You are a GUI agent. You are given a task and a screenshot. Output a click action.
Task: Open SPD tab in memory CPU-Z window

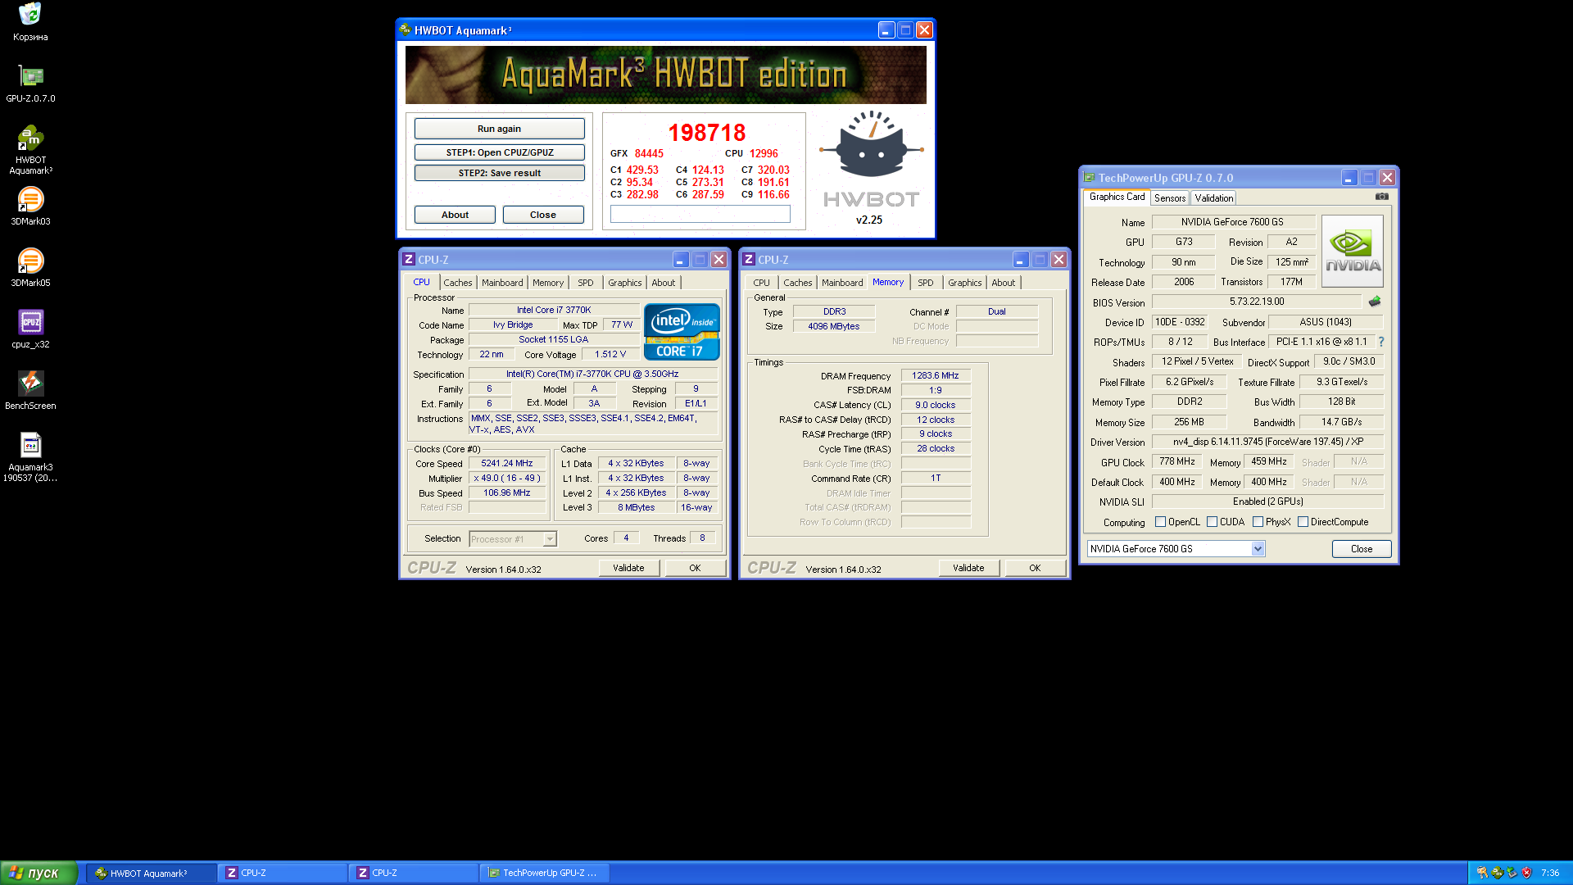926,283
